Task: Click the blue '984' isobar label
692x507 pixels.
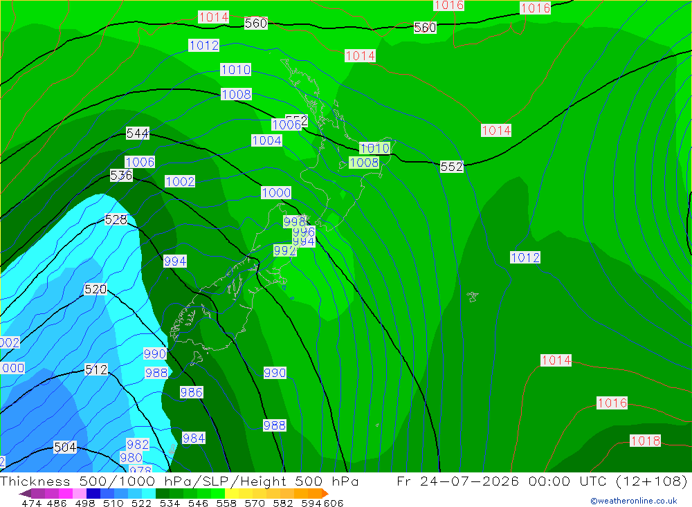Action: pyautogui.click(x=194, y=438)
